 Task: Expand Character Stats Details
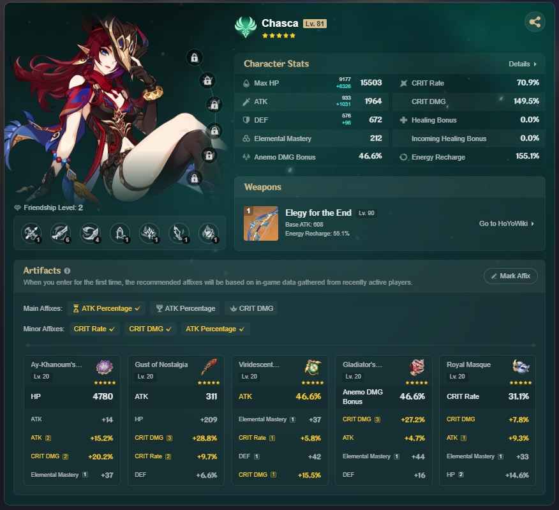(x=522, y=64)
